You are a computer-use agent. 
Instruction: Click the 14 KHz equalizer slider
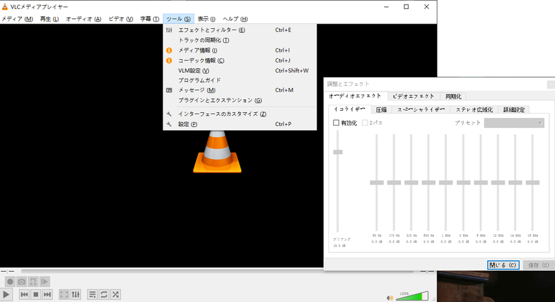[515, 183]
